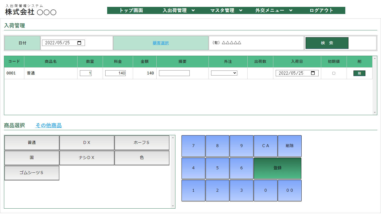
Task: Open the calendar picker in the 日付 field
Action: [79, 43]
